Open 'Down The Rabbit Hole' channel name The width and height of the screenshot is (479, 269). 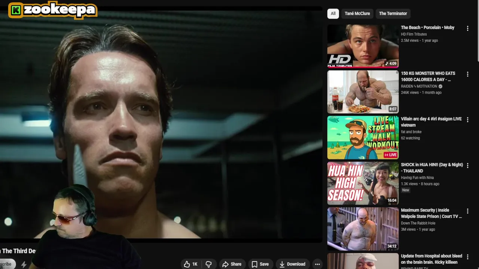click(418, 223)
